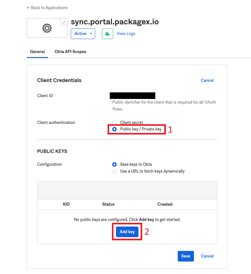The height and width of the screenshot is (274, 251).
Task: Click the pencil icon to edit app logo
Action: [64, 22]
